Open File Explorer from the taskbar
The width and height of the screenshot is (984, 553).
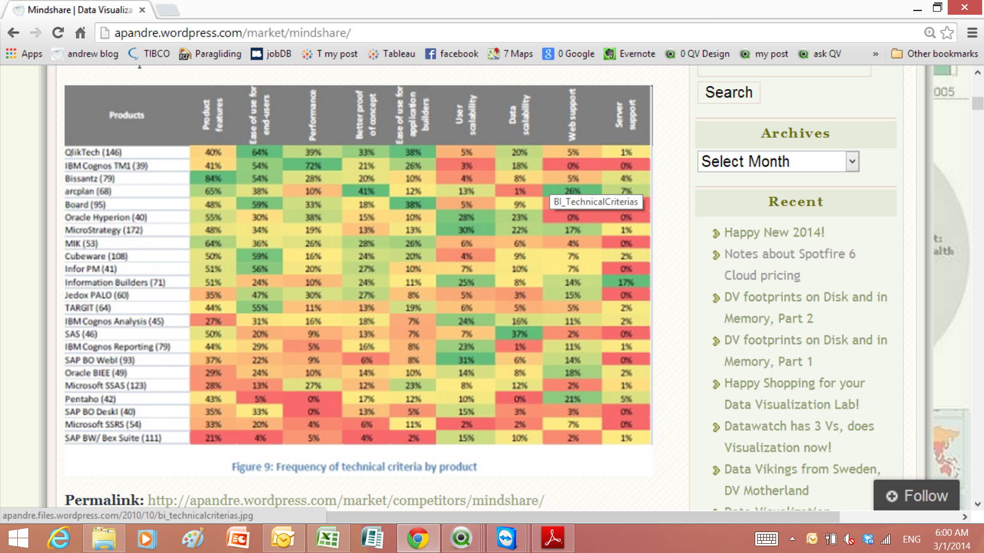pyautogui.click(x=104, y=539)
